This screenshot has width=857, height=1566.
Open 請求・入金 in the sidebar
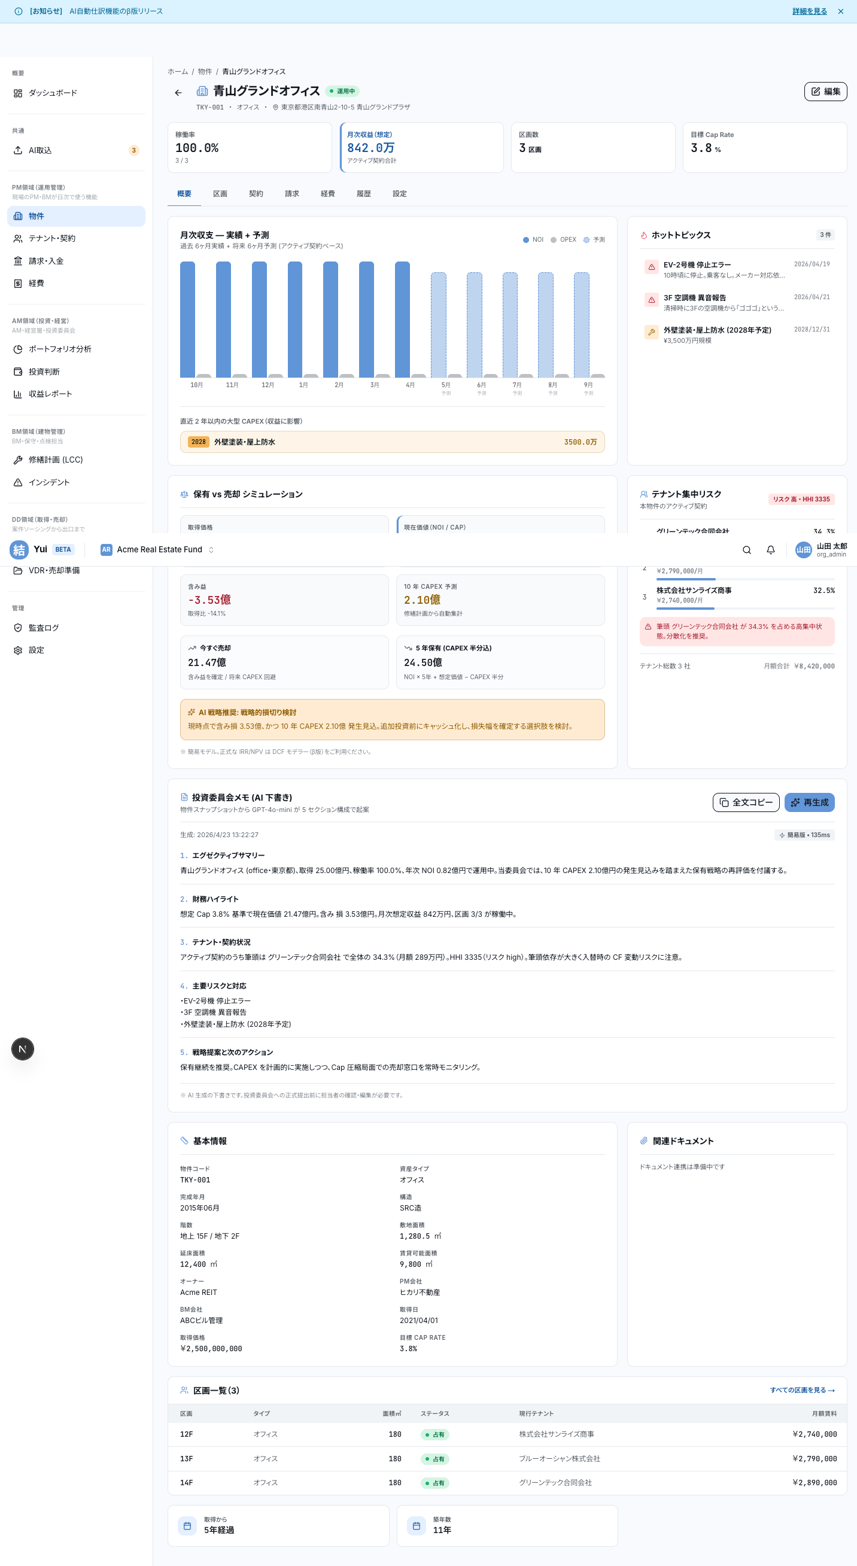(x=76, y=261)
